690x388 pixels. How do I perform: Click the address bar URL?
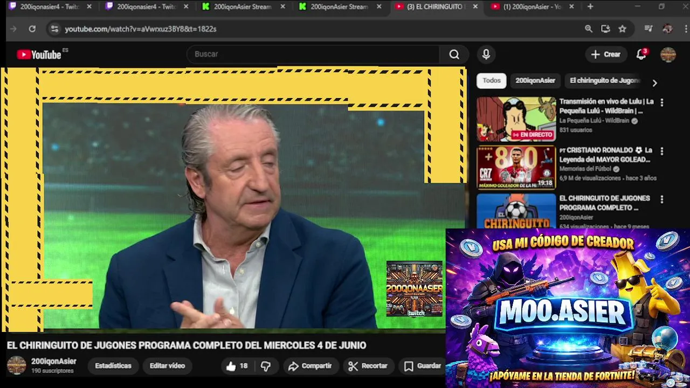[x=141, y=29]
